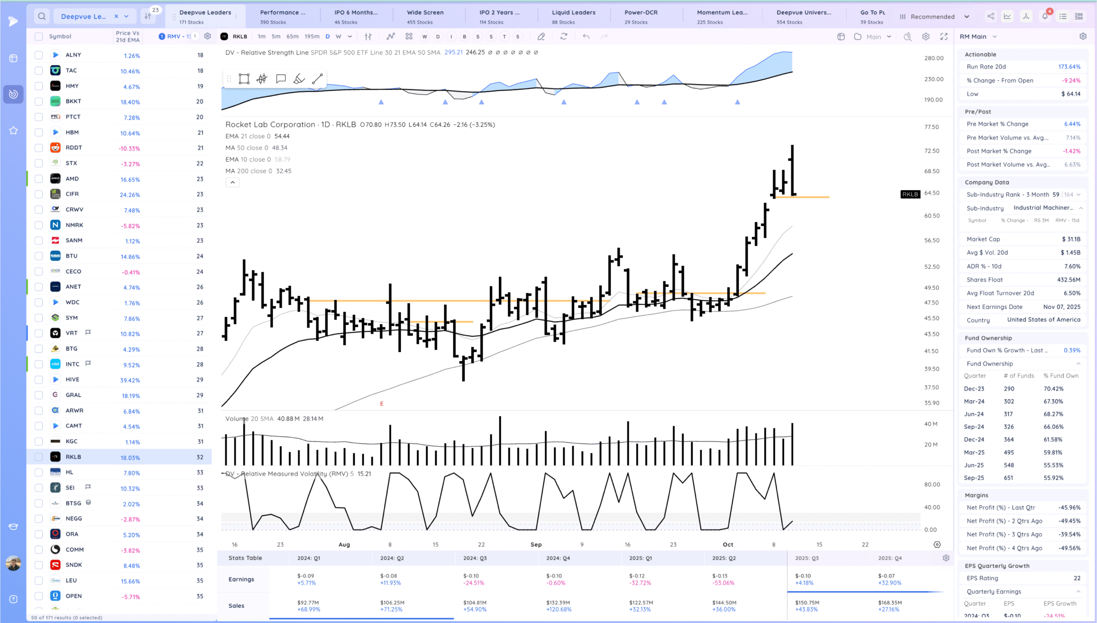Open the Power-DCR screen tab
The width and height of the screenshot is (1097, 623).
641,16
